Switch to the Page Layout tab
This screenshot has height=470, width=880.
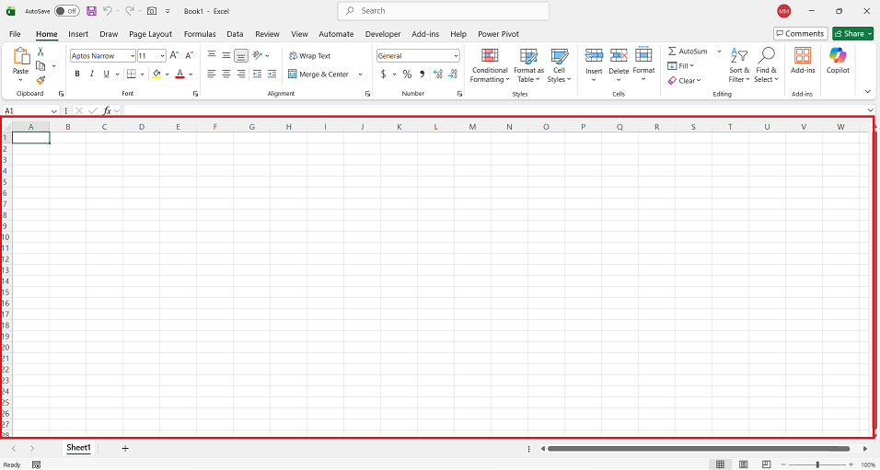(x=150, y=34)
